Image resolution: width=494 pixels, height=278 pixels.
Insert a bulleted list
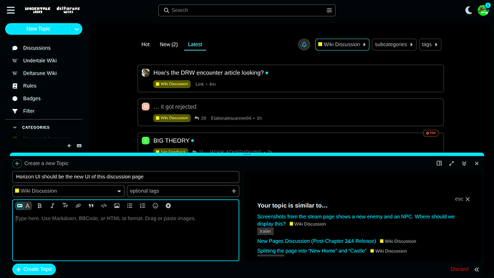(x=130, y=206)
